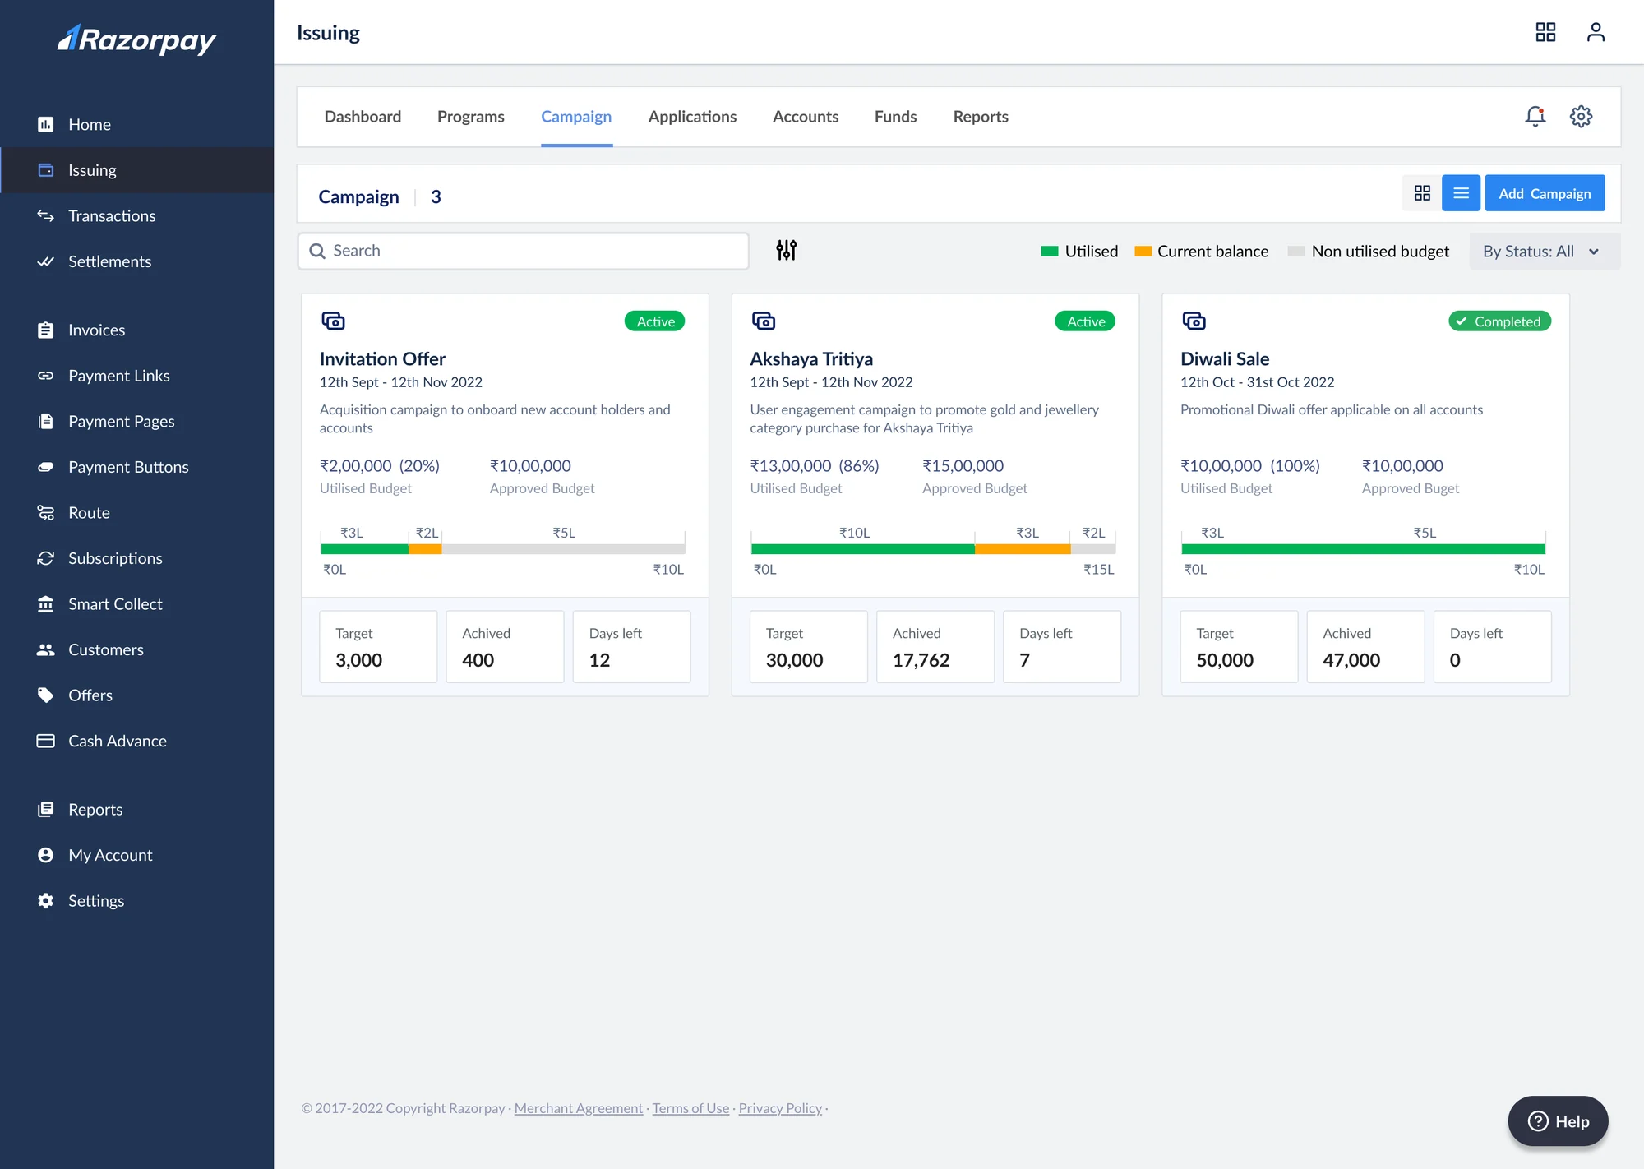Click the green Utilised legend swatch

pyautogui.click(x=1049, y=252)
